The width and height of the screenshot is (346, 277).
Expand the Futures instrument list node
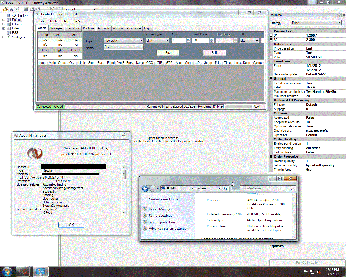[x=4, y=24]
